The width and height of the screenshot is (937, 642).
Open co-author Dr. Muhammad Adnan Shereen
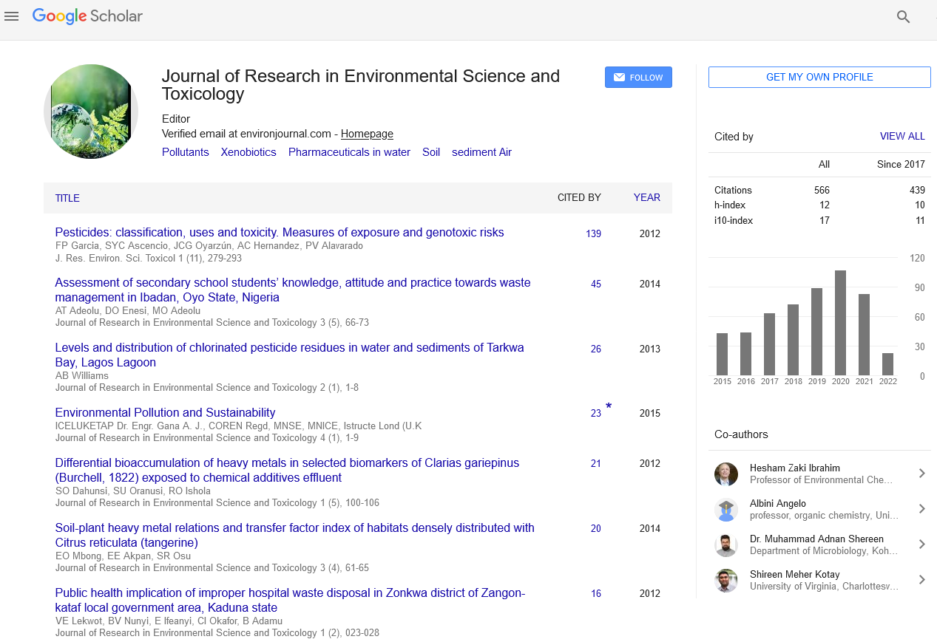(816, 539)
